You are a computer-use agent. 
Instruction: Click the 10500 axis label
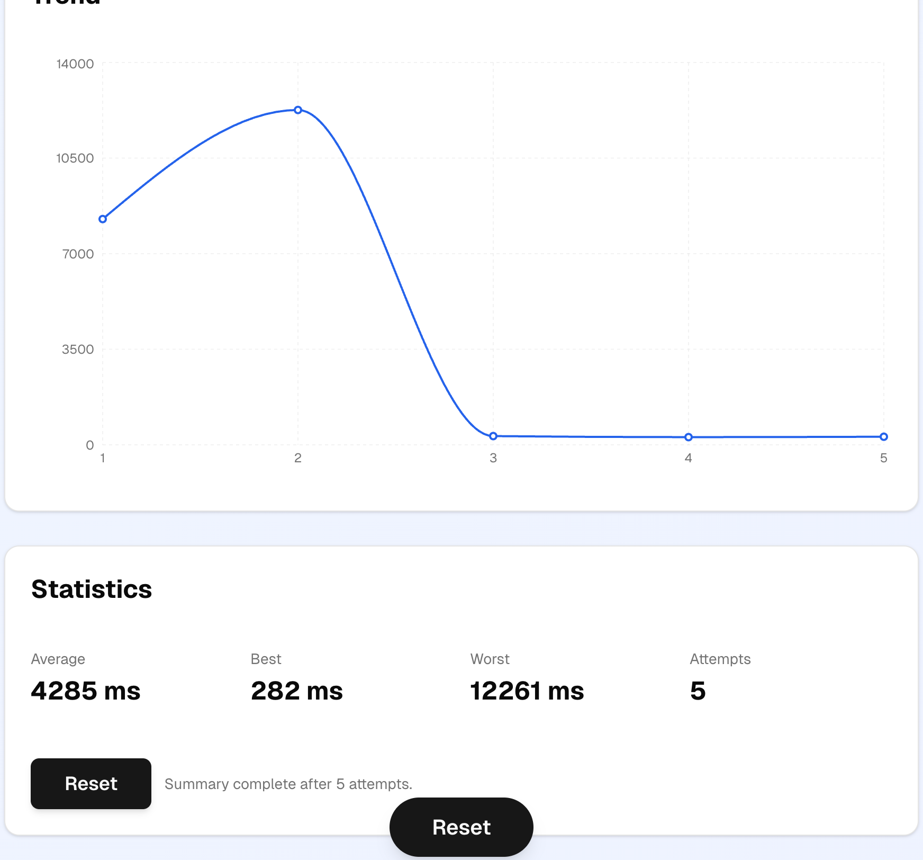point(75,159)
